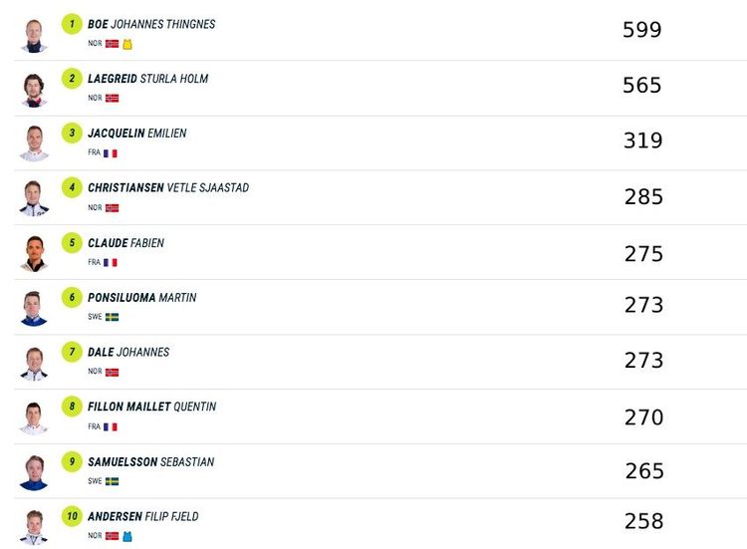Open Laegreid Sturla Holm's profile link
The image size is (747, 549).
147,79
